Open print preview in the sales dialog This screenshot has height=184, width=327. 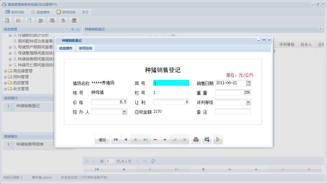pyautogui.click(x=207, y=139)
